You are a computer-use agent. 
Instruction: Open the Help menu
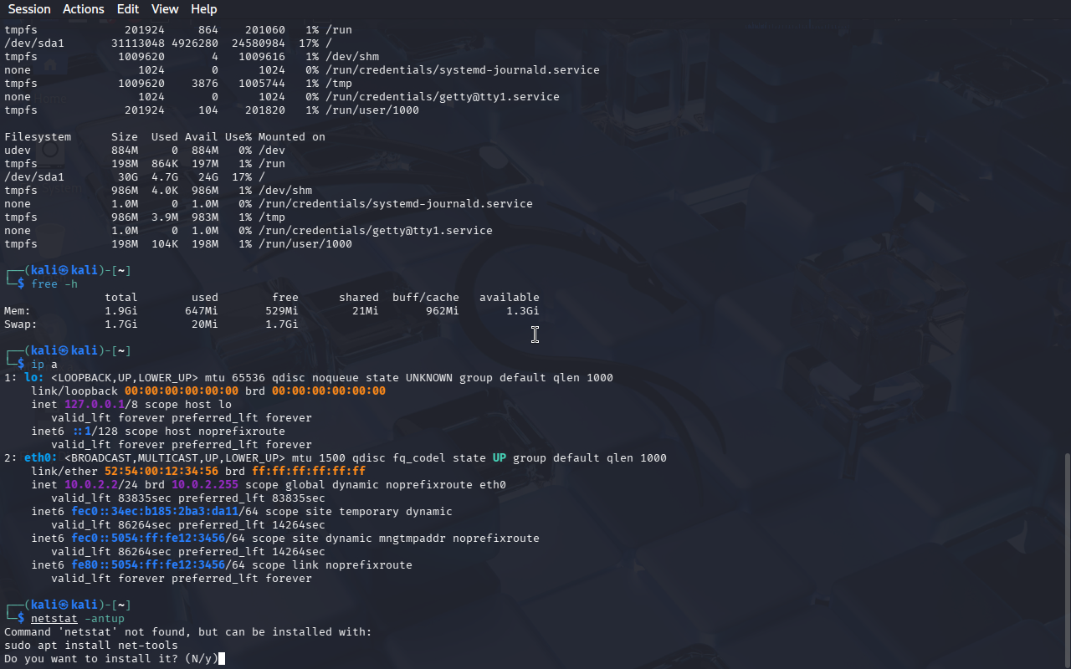[x=203, y=9]
